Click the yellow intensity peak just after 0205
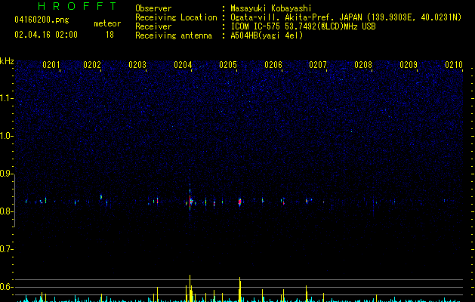Screen dimensions: 475x302 tap(239, 289)
